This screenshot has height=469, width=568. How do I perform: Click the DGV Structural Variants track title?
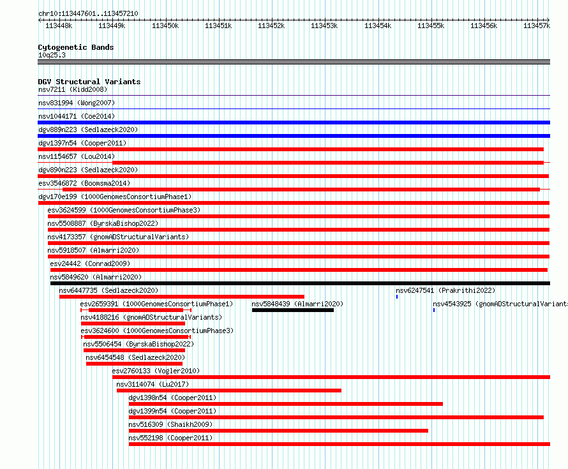point(89,82)
